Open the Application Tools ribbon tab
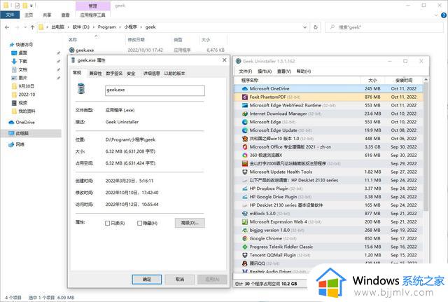 [x=93, y=15]
